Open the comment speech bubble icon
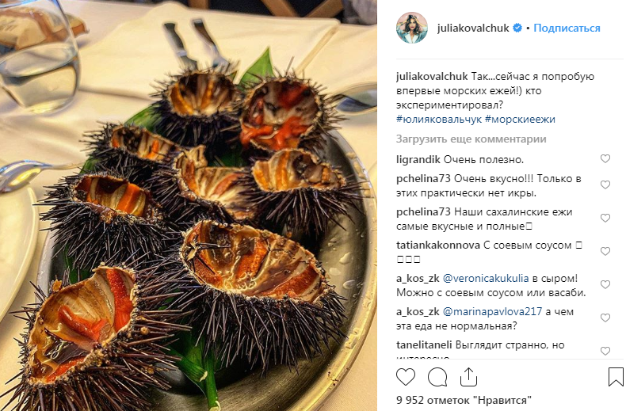 coord(437,377)
